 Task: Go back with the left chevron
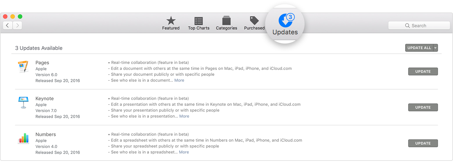[8, 25]
